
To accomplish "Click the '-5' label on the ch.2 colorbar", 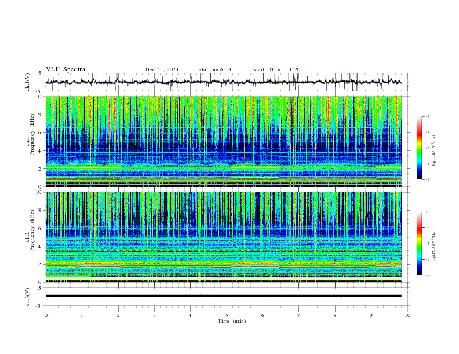I will point(428,244).
